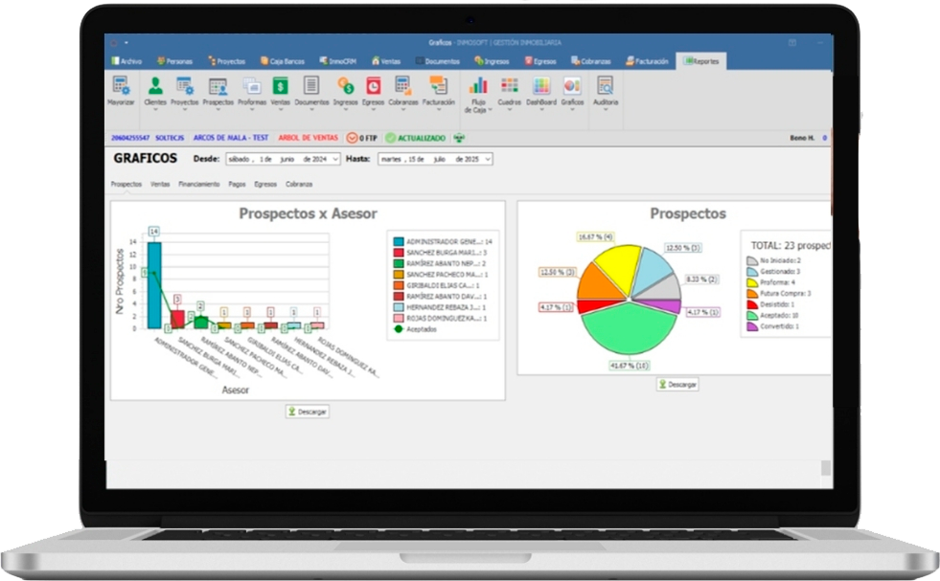Open the Facturación ribbon tab
The height and width of the screenshot is (581, 940).
[647, 61]
